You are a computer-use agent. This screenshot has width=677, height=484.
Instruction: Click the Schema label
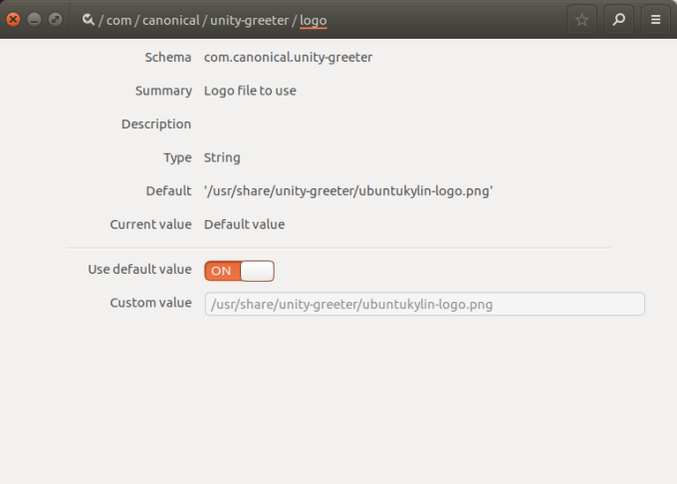pyautogui.click(x=168, y=57)
